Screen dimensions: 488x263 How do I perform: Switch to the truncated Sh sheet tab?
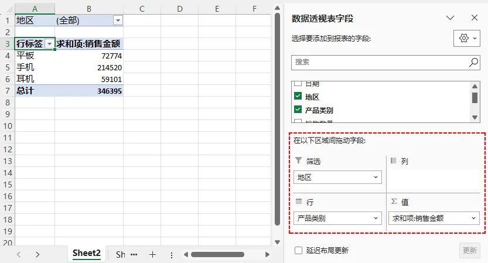tap(121, 255)
